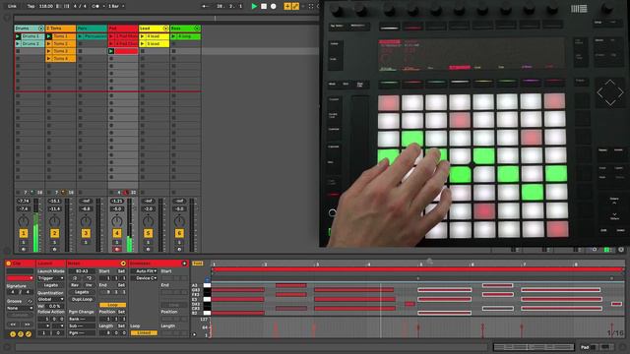The height and width of the screenshot is (354, 630).
Task: Select the Pad track header
Action: (123, 29)
